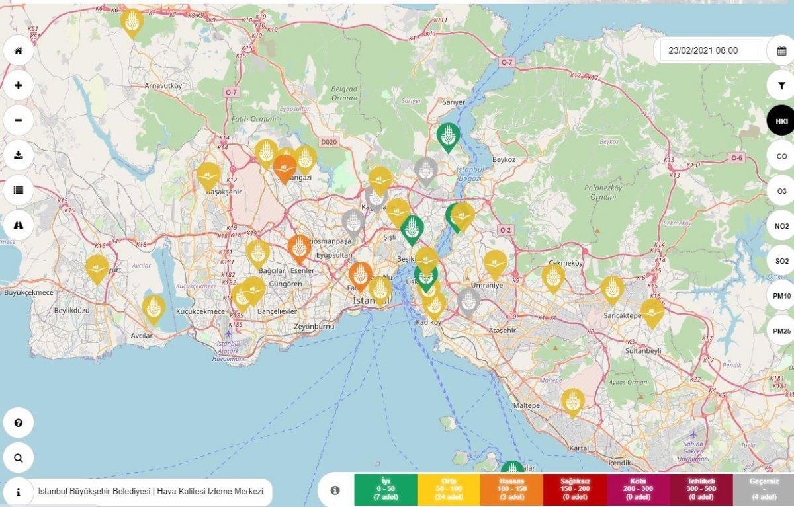
Task: Open search with the magnifier icon
Action: click(x=19, y=457)
